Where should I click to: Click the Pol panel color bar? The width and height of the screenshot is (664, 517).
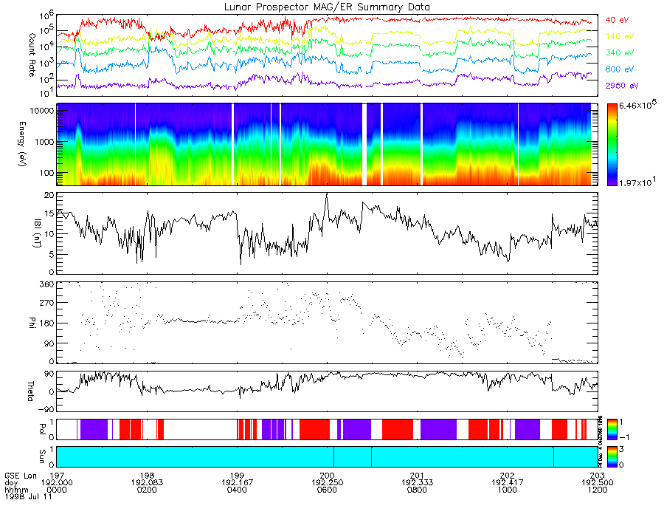click(612, 429)
